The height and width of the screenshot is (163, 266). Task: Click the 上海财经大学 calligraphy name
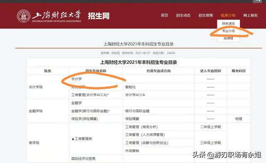[x=57, y=15]
